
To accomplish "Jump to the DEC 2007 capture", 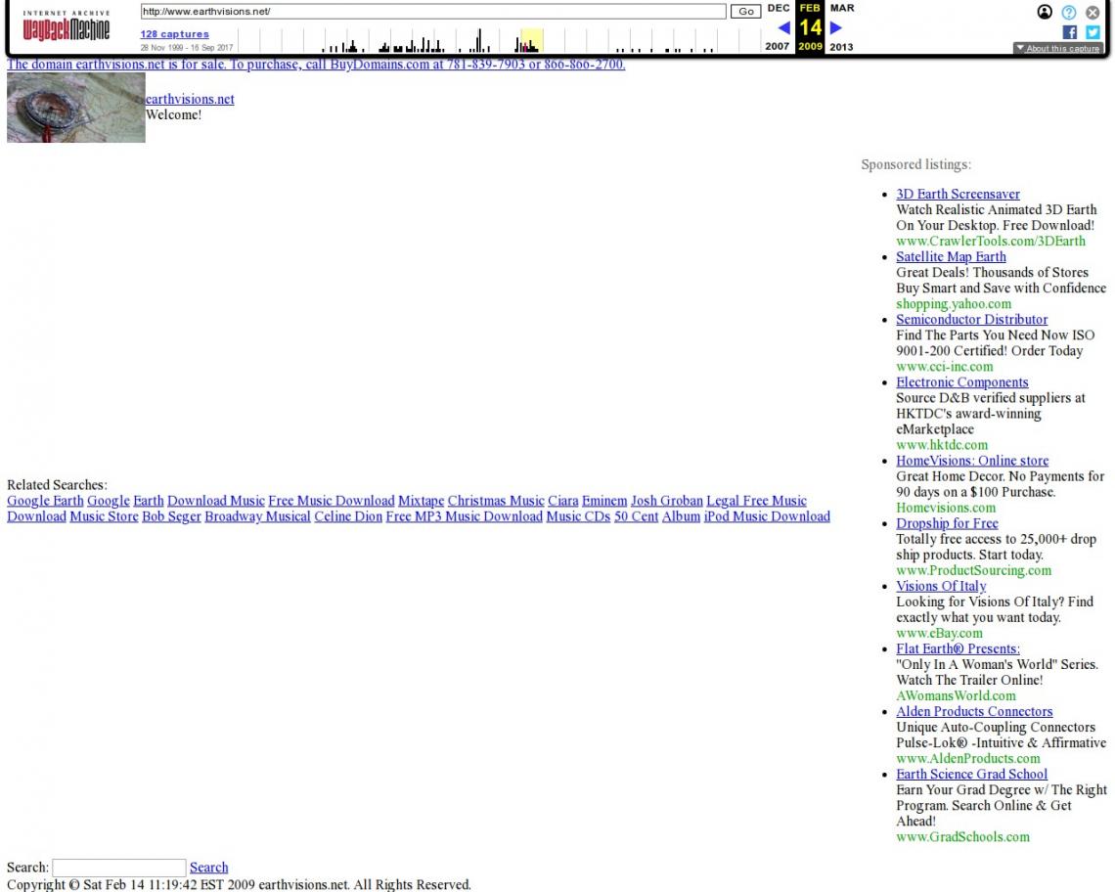I will tap(778, 27).
